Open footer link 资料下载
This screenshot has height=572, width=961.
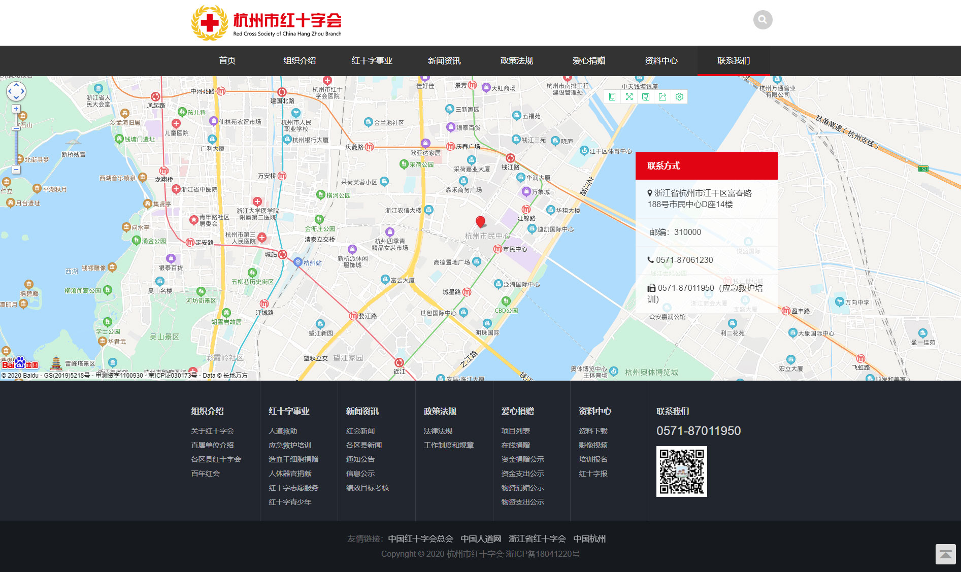[593, 431]
